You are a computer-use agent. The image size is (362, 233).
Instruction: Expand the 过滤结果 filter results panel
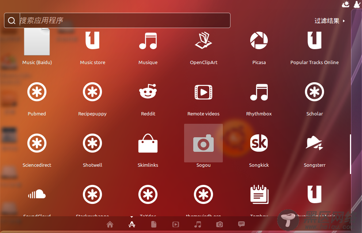tap(329, 21)
